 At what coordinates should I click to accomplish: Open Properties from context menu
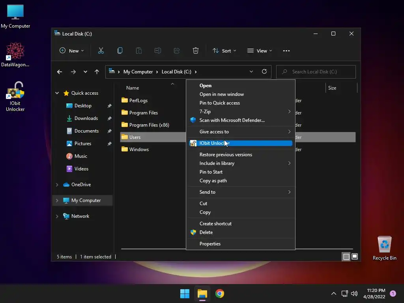241,244
